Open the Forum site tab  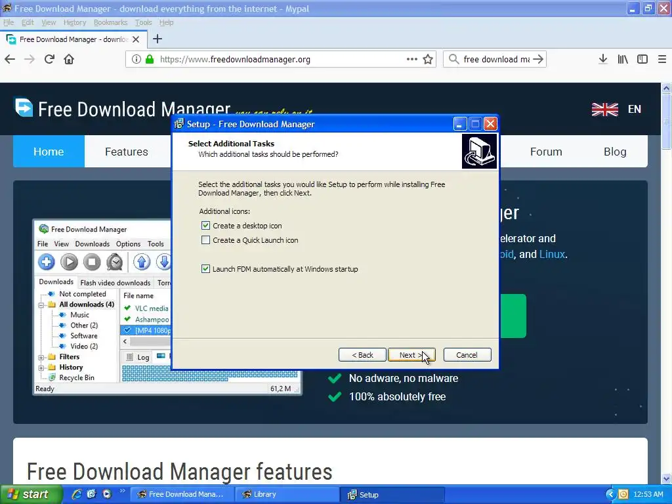(546, 152)
